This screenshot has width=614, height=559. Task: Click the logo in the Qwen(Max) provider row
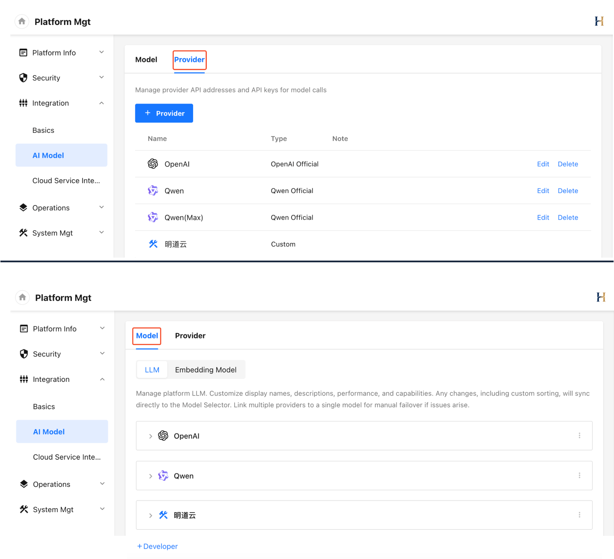[x=153, y=217]
